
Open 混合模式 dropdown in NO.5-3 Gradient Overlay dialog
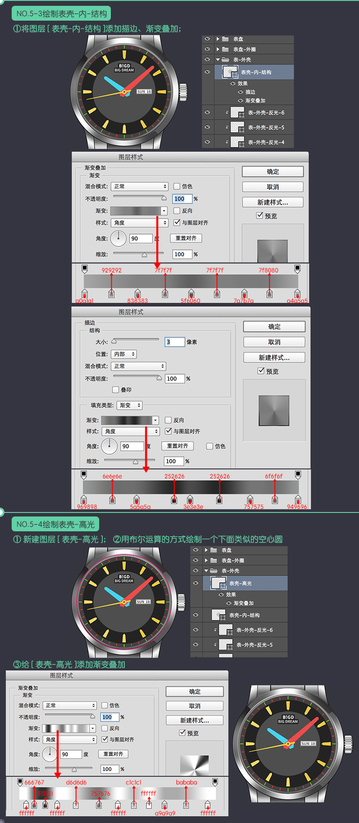[140, 186]
